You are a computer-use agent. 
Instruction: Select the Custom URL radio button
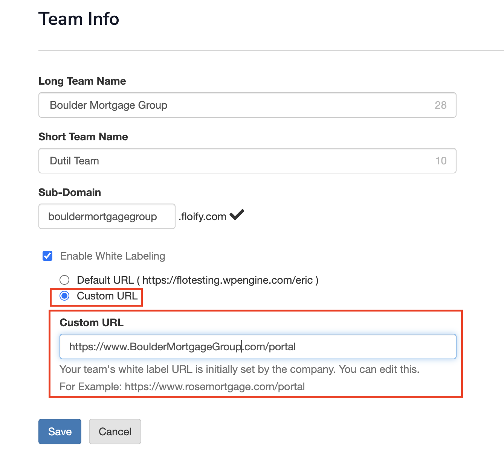pyautogui.click(x=65, y=296)
